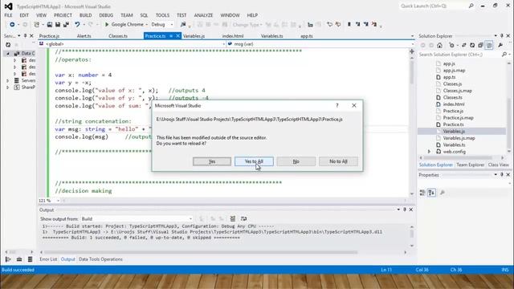Switch to the Alert.ts tab
The width and height of the screenshot is (514, 289).
click(84, 36)
